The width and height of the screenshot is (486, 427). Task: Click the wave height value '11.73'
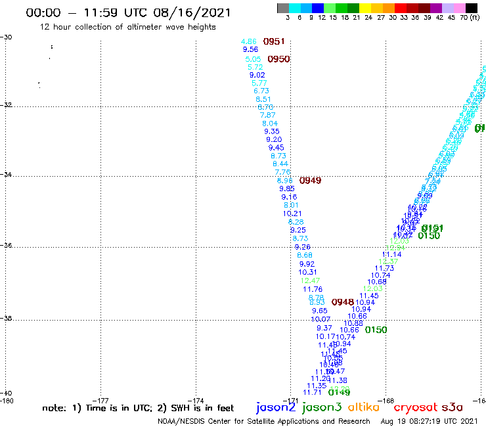coord(384,268)
